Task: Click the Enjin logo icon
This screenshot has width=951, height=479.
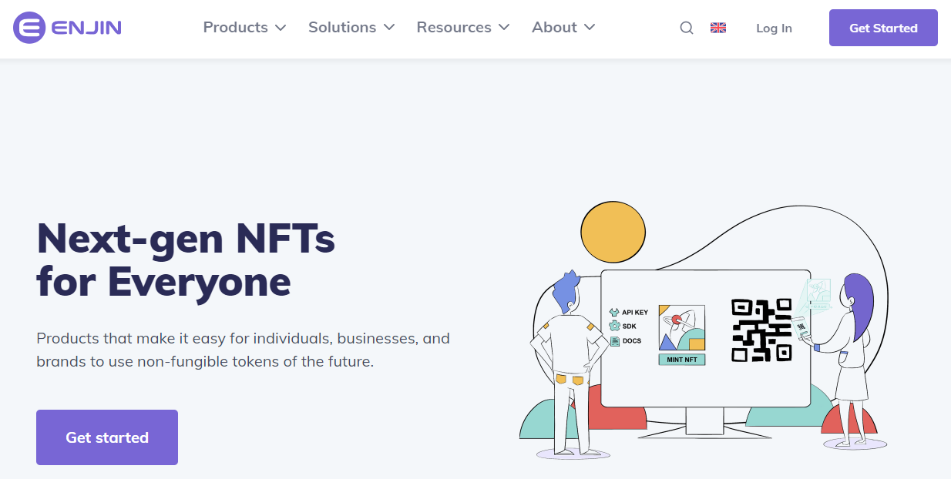Action: (x=29, y=28)
